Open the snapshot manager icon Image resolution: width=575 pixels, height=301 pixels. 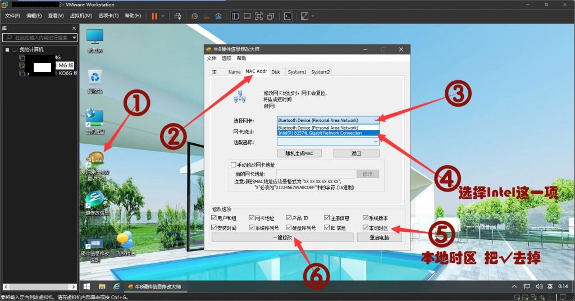(x=218, y=16)
